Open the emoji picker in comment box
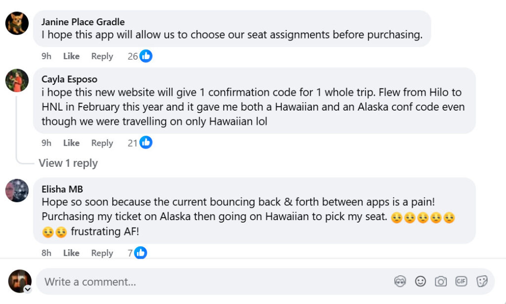The height and width of the screenshot is (304, 506). pyautogui.click(x=421, y=281)
